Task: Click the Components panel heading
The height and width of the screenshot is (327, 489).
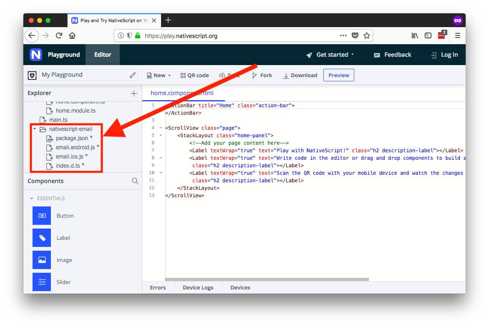Action: pos(45,181)
